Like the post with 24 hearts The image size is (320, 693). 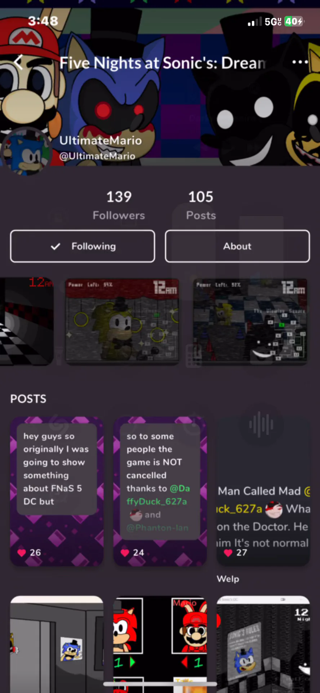(x=125, y=553)
